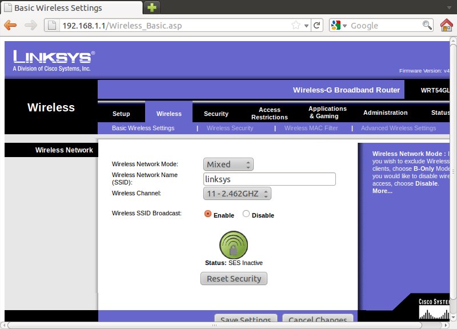The image size is (457, 329).
Task: Open the Applications & Gaming tab
Action: pos(327,112)
